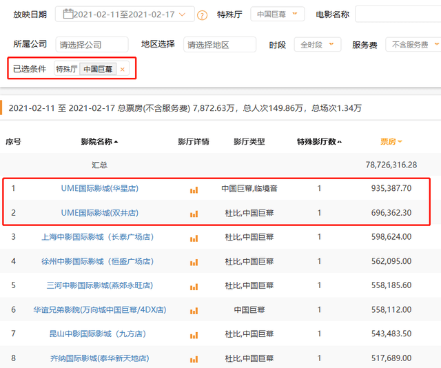The width and height of the screenshot is (441, 368).
Task: Click box office value 558,185.60
Action: click(391, 285)
